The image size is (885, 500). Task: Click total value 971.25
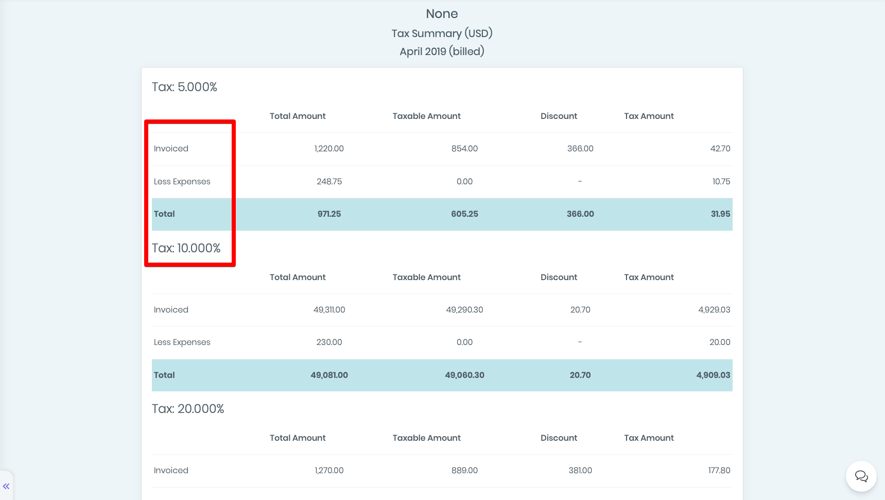pyautogui.click(x=329, y=214)
